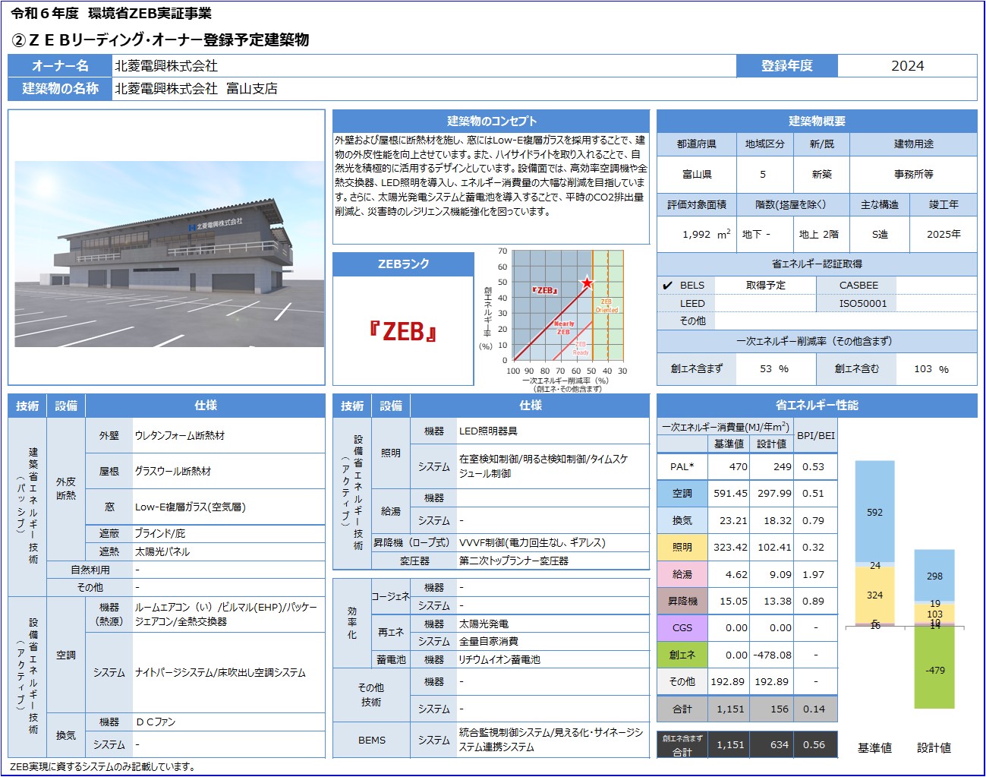The height and width of the screenshot is (777, 986).
Task: Click the VVVF制御 elevator spec
Action: tap(532, 543)
